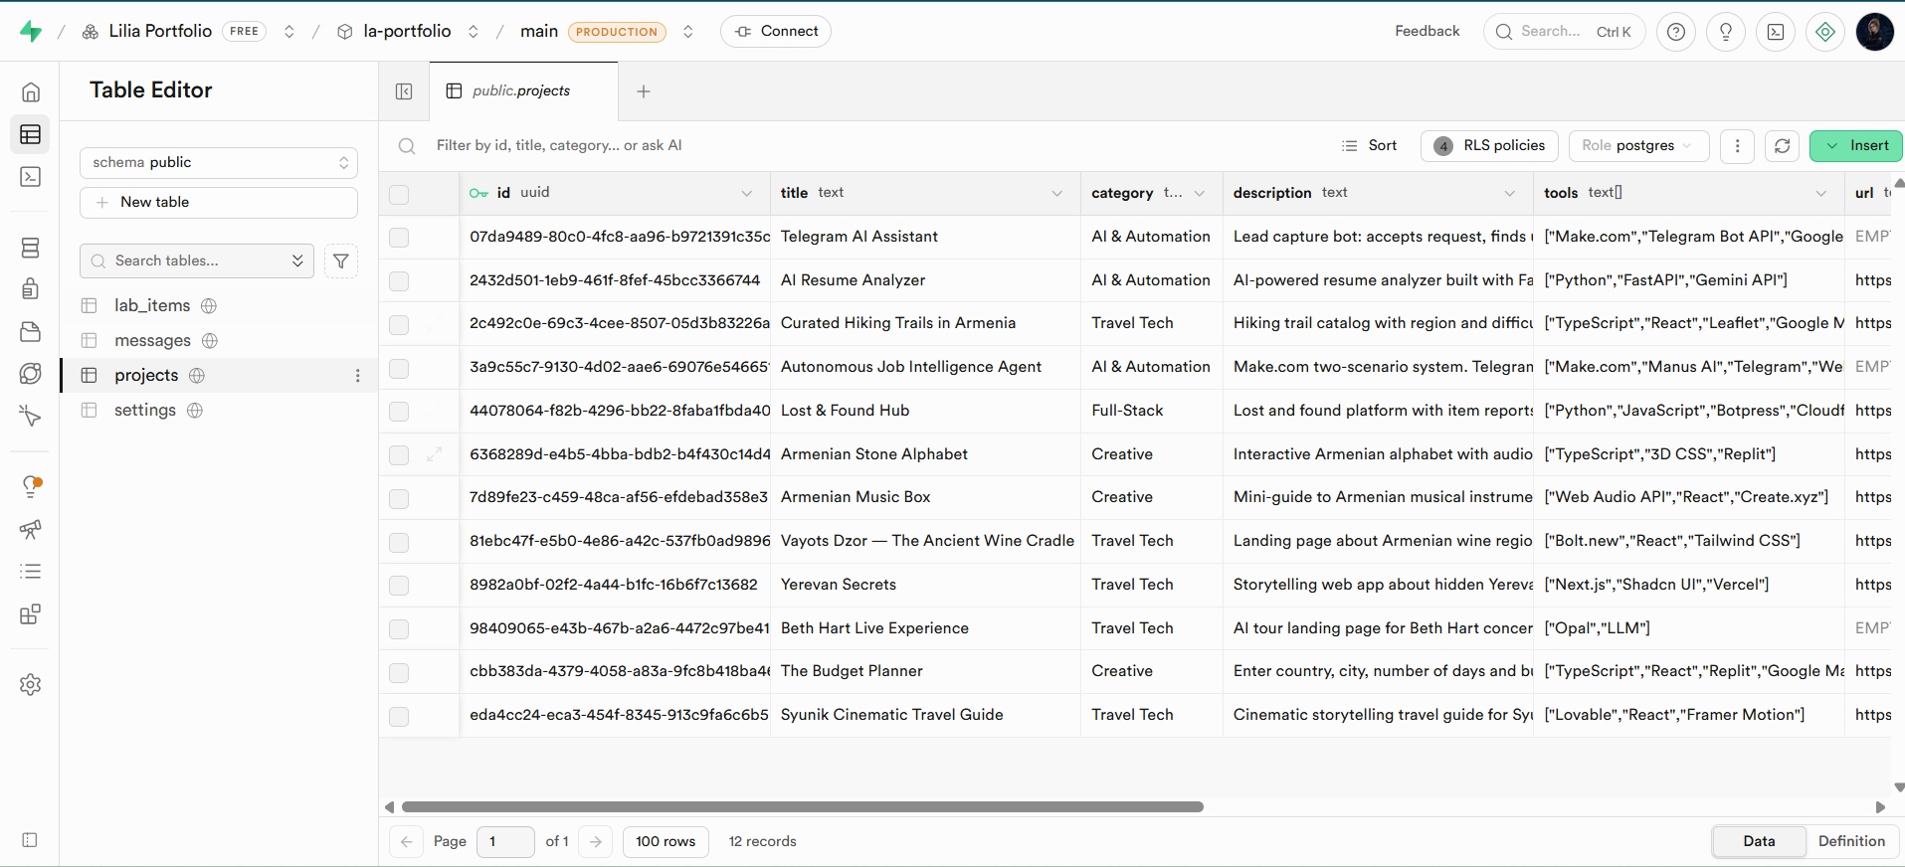Open the description column header menu
Viewport: 1905px width, 867px height.
click(1509, 194)
